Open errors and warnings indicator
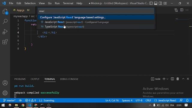Image resolution: width=192 pixels, height=108 pixels. click(31, 100)
